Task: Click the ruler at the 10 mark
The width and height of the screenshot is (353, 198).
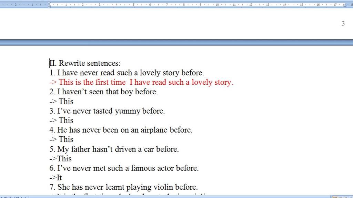Action: [x=217, y=4]
